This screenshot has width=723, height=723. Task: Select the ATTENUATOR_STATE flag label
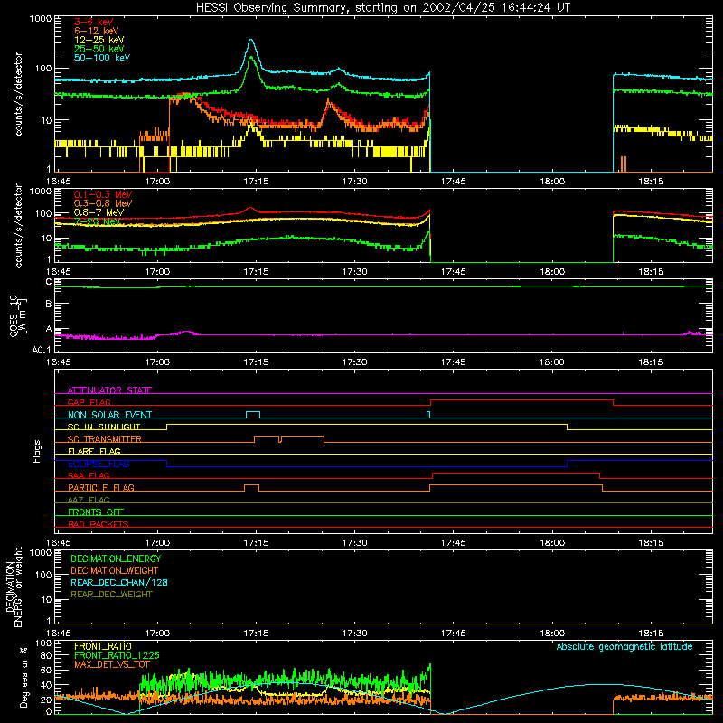click(109, 390)
